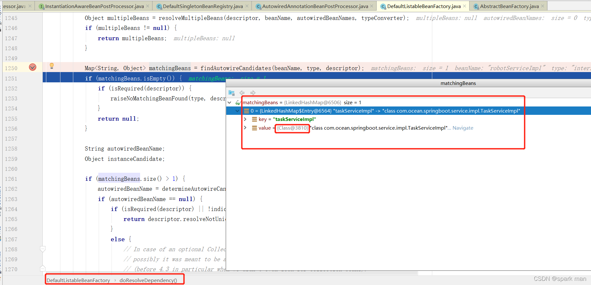591x285 pixels.
Task: Click line number 1251 in the gutter
Action: [11, 78]
